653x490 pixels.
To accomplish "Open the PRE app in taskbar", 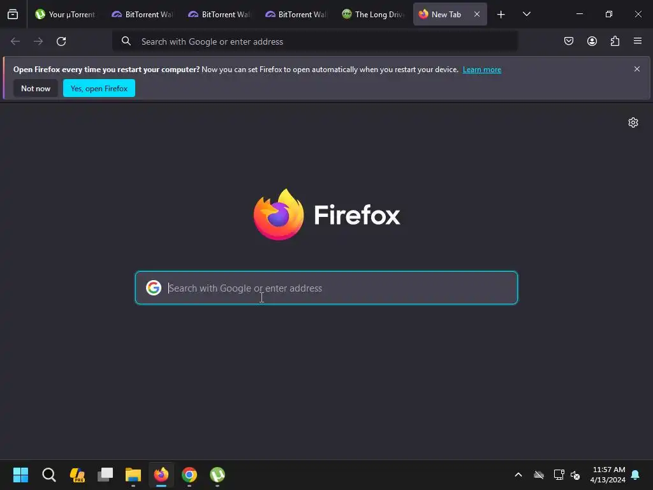I will click(77, 475).
